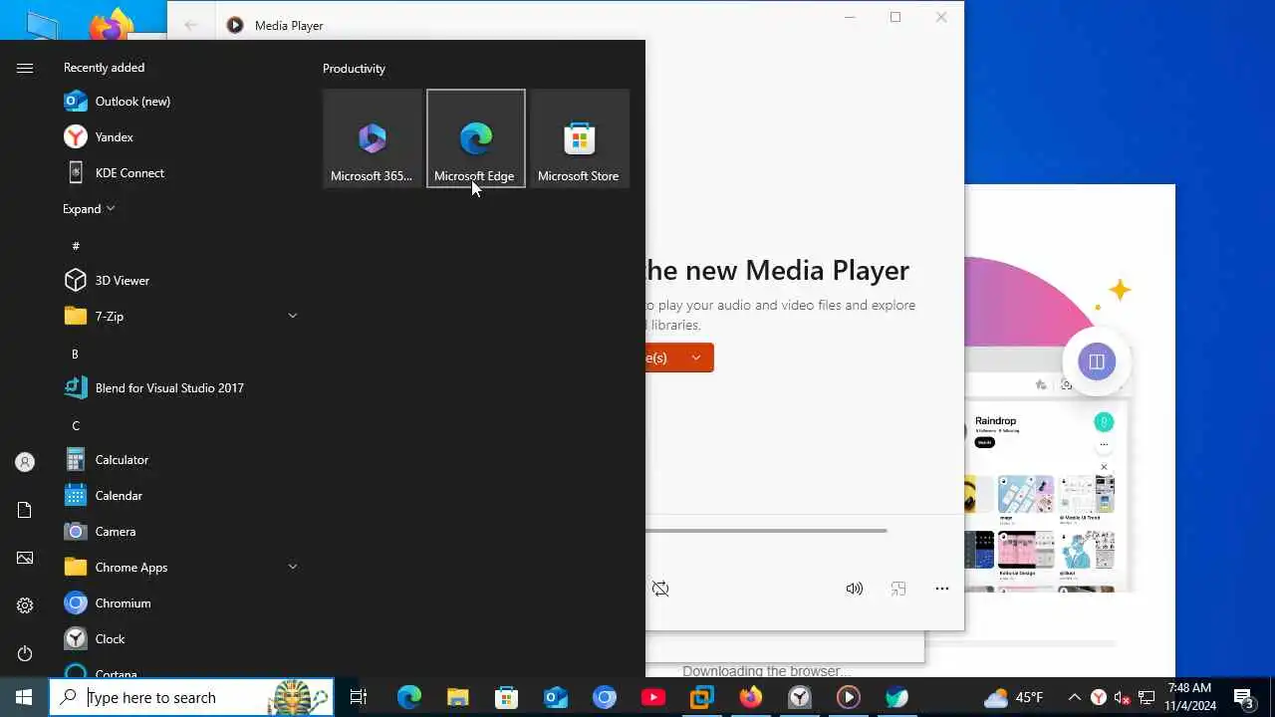Expand Recently added list

89,209
